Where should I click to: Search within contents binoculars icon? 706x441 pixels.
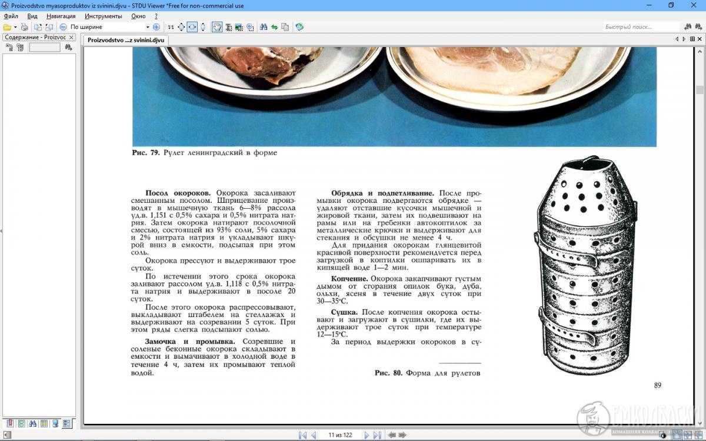point(68,48)
